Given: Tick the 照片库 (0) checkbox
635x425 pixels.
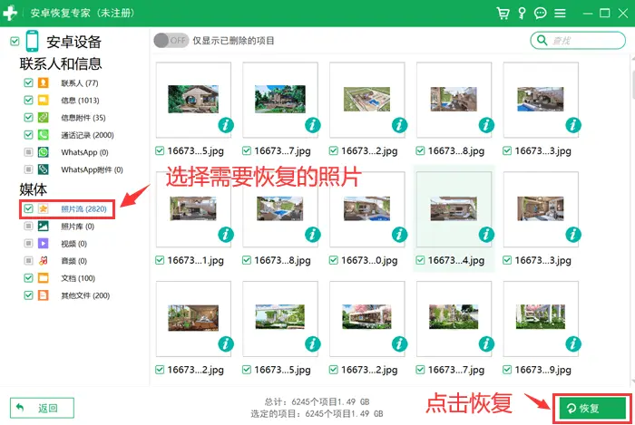Looking at the screenshot, I should [x=28, y=226].
